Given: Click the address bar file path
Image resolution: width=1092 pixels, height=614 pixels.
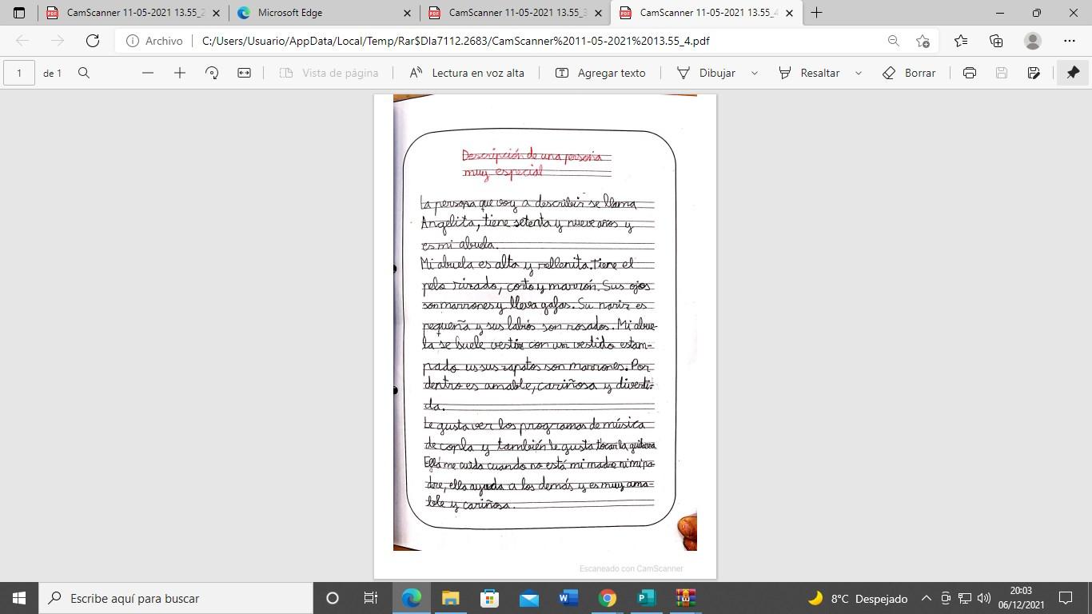Looking at the screenshot, I should coord(456,41).
